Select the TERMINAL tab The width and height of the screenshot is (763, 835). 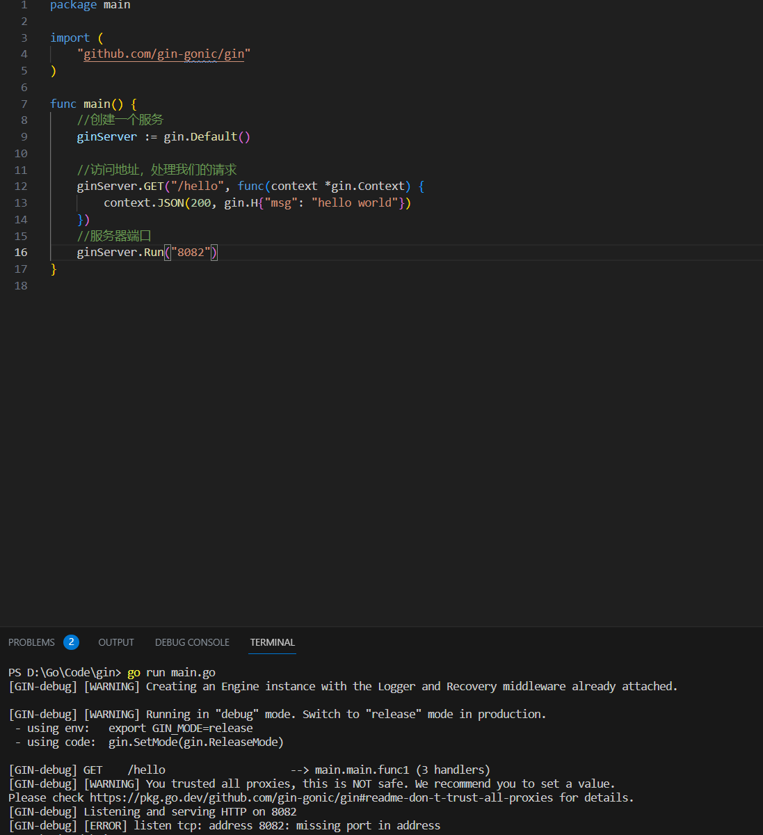click(273, 642)
